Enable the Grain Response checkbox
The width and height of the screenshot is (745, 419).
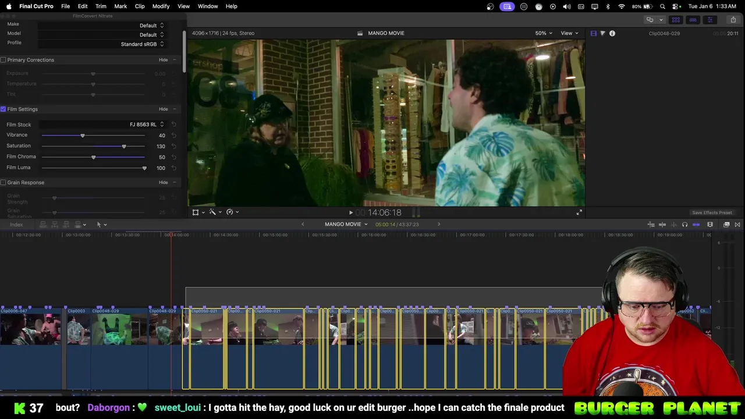point(3,183)
